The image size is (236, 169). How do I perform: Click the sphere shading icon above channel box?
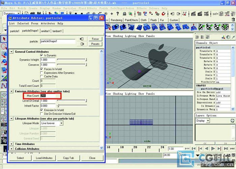(228, 37)
